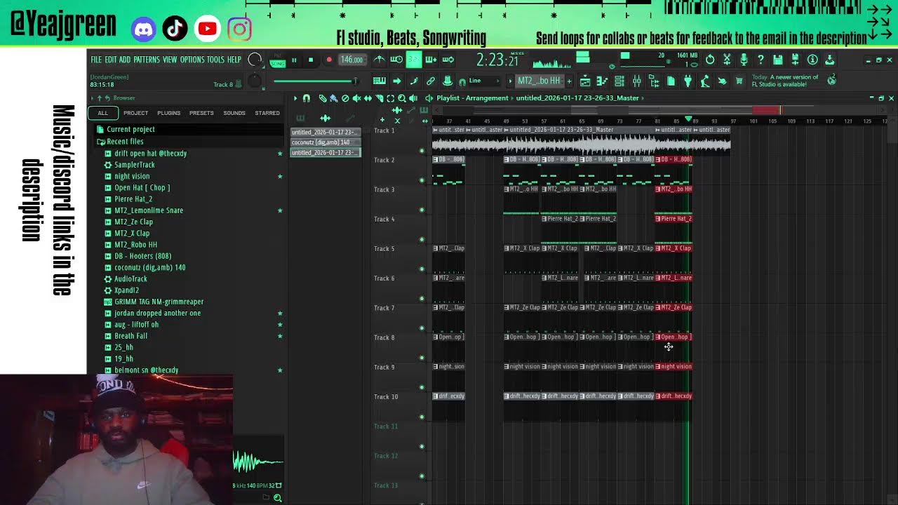This screenshot has height=505, width=898.
Task: Click the multilink to controllers icon
Action: point(431,81)
